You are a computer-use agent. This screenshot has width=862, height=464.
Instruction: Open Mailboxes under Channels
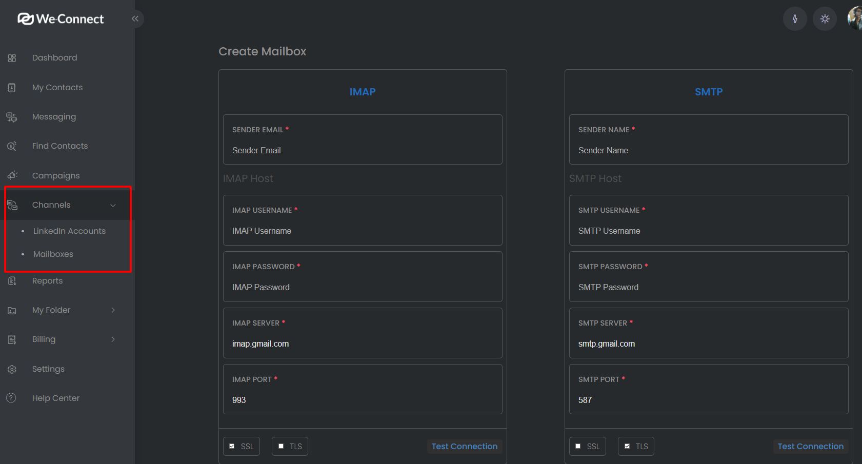53,254
